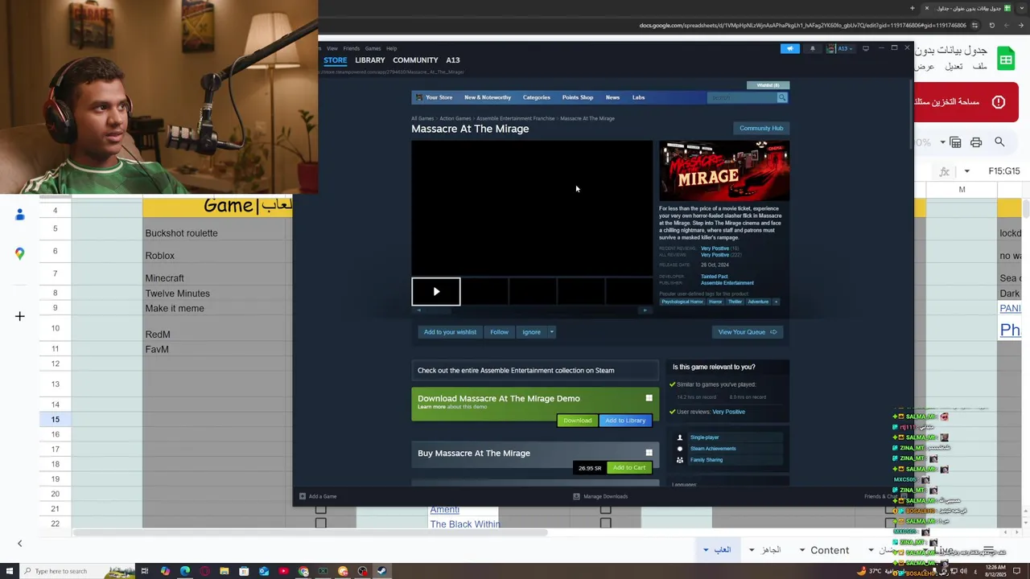Open the Categories store menu
1030x579 pixels.
coord(537,97)
